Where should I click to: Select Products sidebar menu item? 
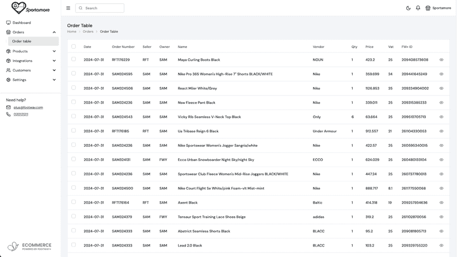pyautogui.click(x=20, y=51)
